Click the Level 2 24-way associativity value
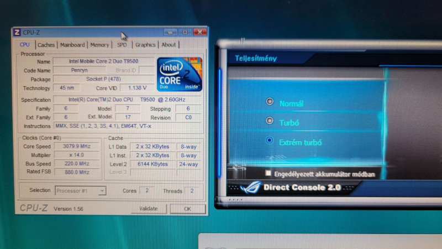The image size is (442, 249). 188,164
